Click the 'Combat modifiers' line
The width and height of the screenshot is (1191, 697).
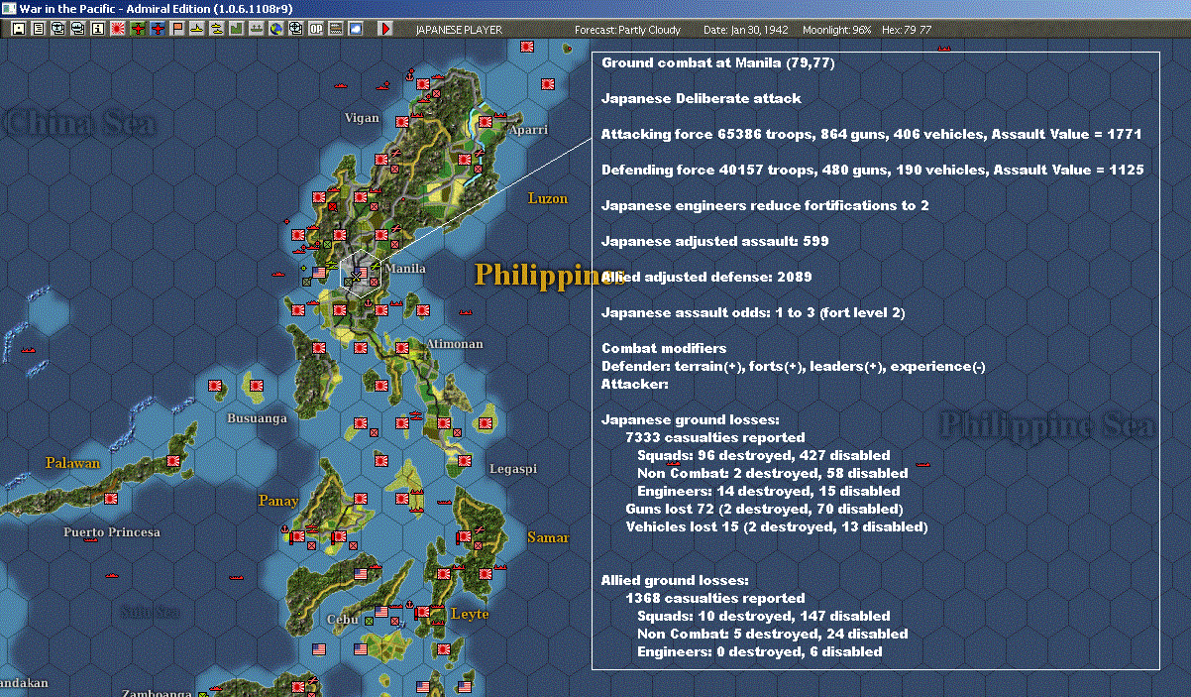tap(664, 348)
